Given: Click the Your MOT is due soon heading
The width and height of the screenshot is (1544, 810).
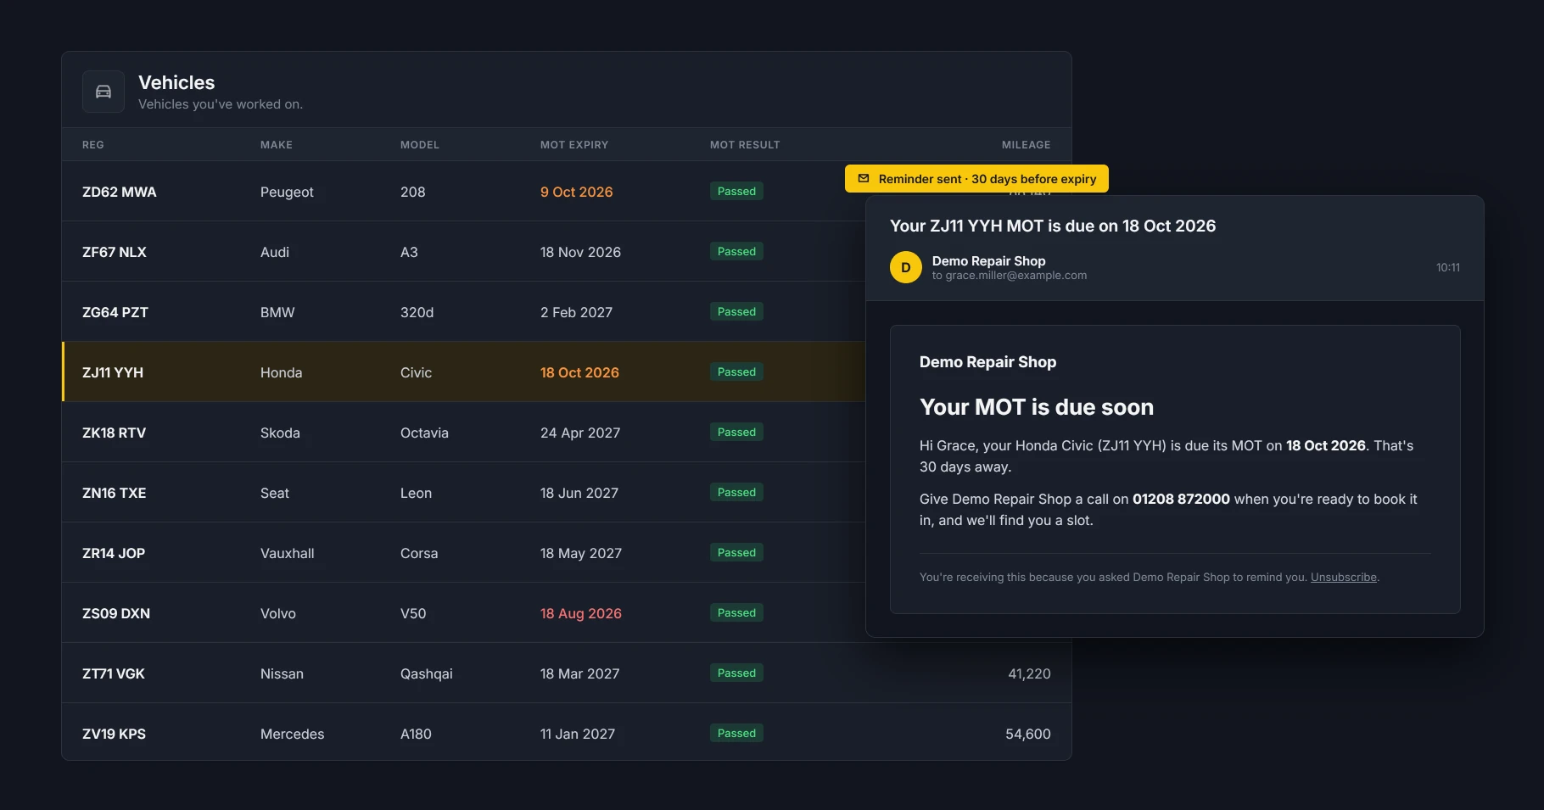Looking at the screenshot, I should 1037,407.
